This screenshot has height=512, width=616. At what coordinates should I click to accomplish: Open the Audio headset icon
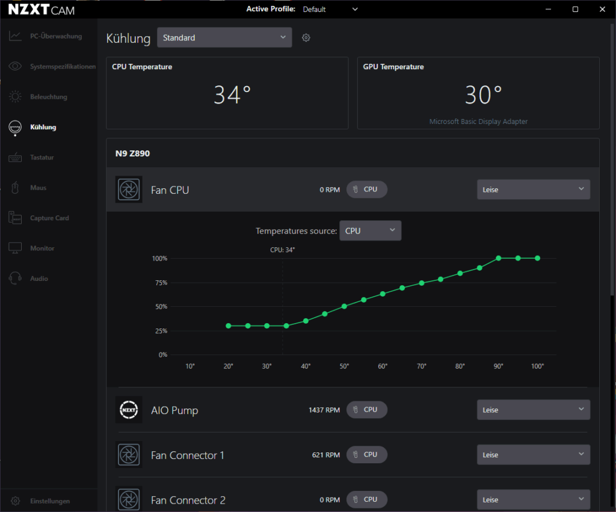click(x=16, y=279)
